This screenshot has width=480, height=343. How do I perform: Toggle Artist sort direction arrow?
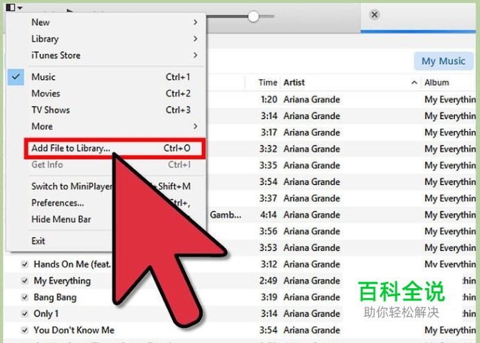(414, 82)
